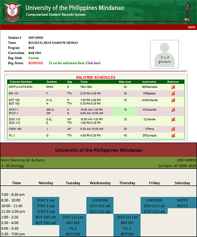Click section E-2L in ZOO 113 row
This screenshot has width=197, height=237.
click(49, 119)
